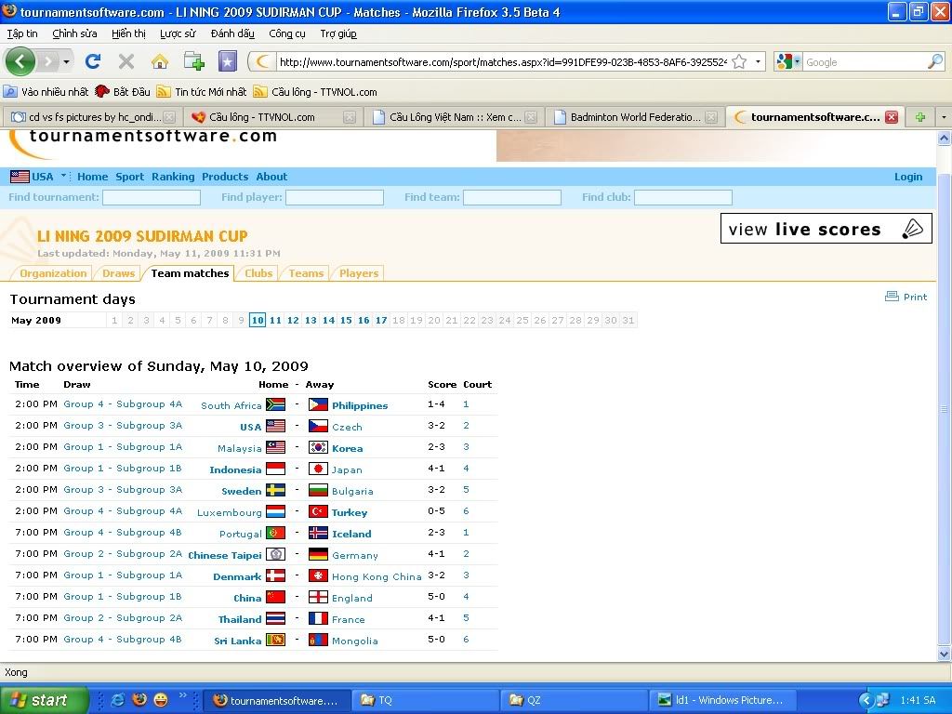The width and height of the screenshot is (952, 714).
Task: Click the star bookmarks toolbar button
Action: click(228, 61)
